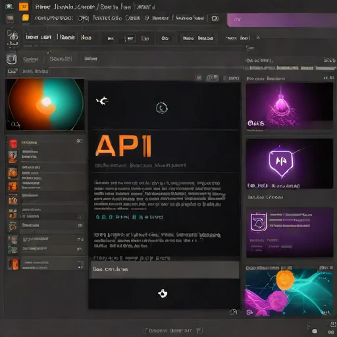The height and width of the screenshot is (337, 337).
Task: Open the orange and teal sphere thumbnail
Action: coord(45,105)
